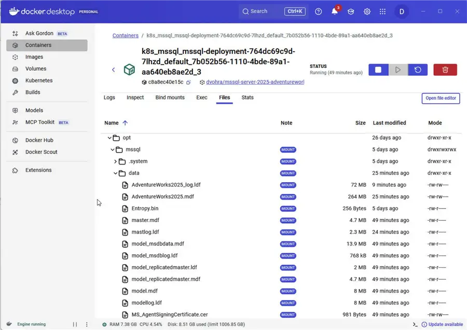Open the Learning center graduation cap icon

tap(351, 11)
